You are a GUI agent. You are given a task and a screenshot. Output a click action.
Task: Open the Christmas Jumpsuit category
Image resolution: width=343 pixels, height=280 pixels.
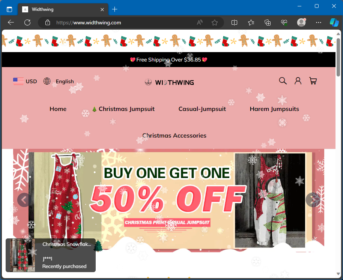click(x=123, y=109)
